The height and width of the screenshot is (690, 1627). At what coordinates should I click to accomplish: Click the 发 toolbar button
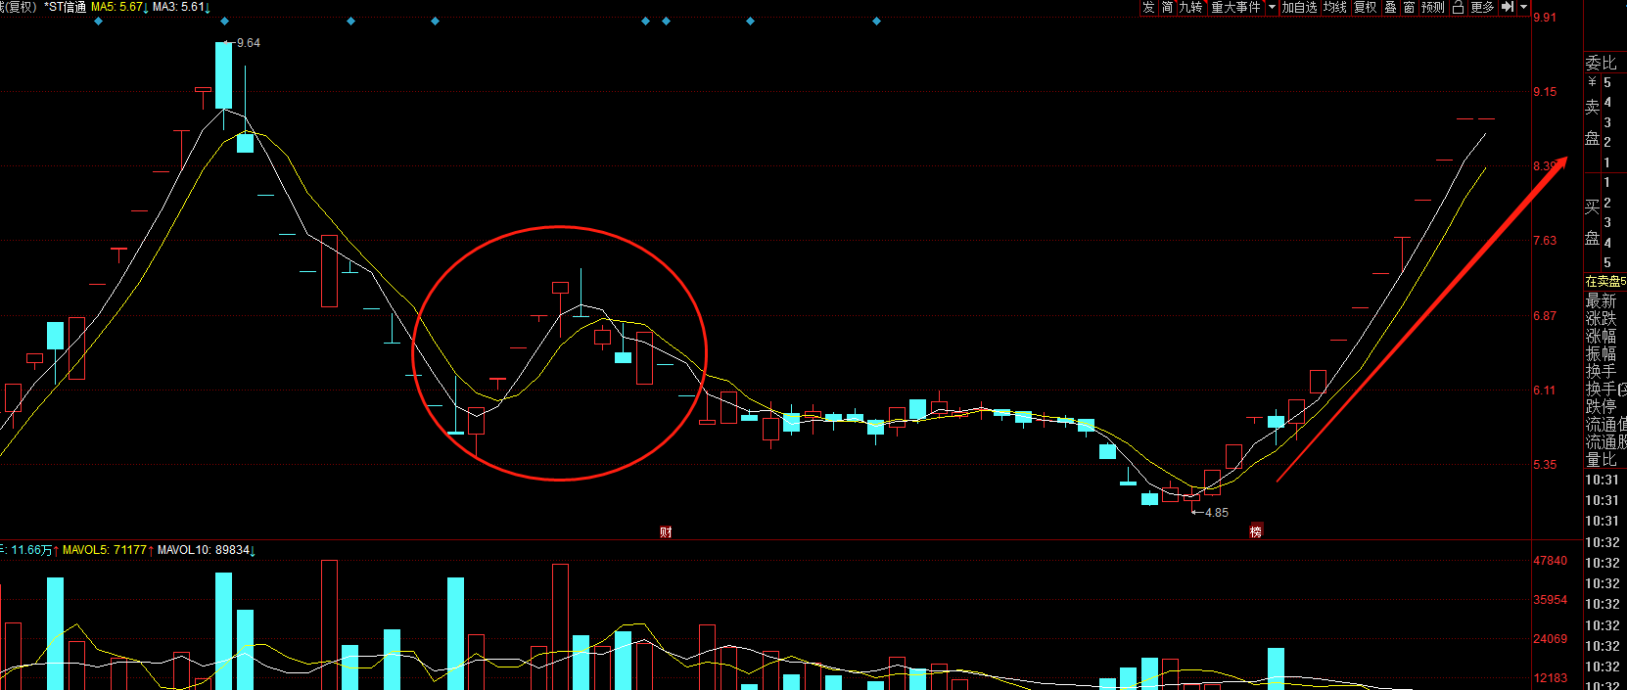(x=1149, y=7)
